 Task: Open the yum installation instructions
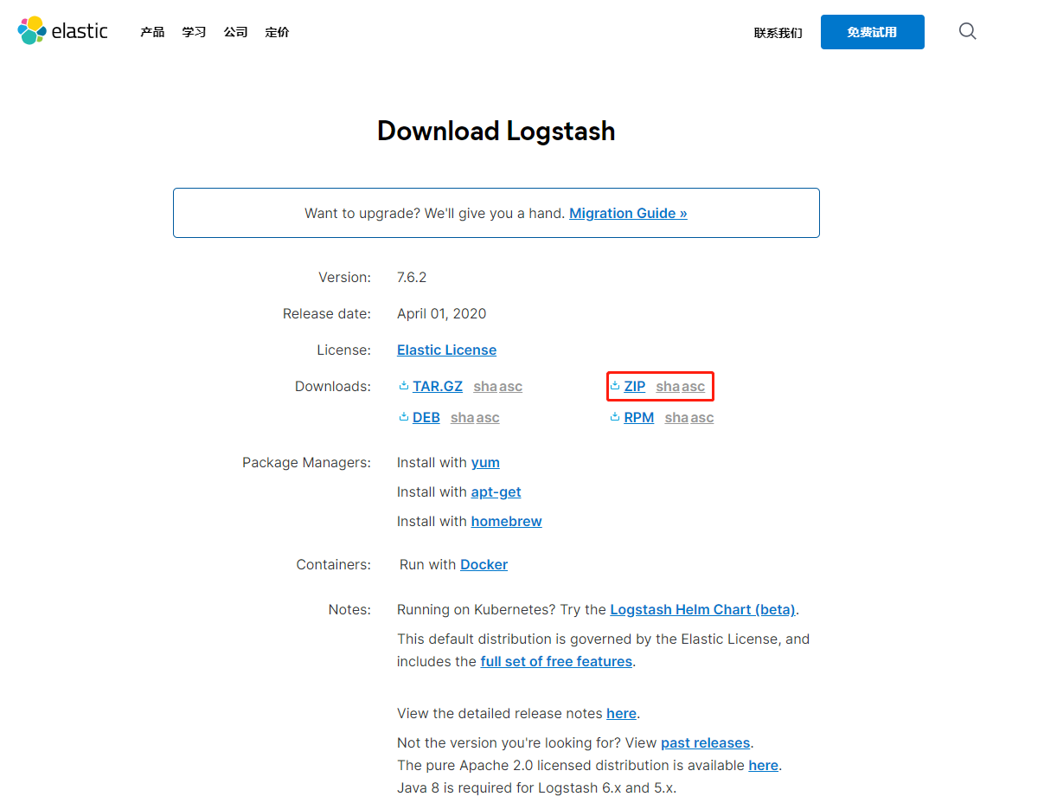click(x=485, y=462)
